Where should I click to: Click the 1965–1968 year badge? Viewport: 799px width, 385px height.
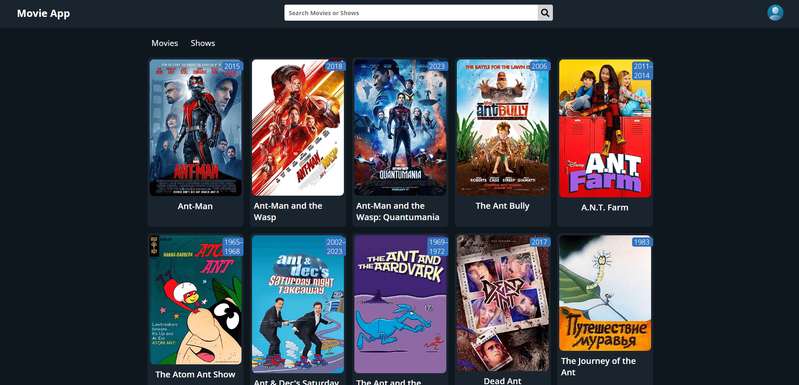pos(233,247)
